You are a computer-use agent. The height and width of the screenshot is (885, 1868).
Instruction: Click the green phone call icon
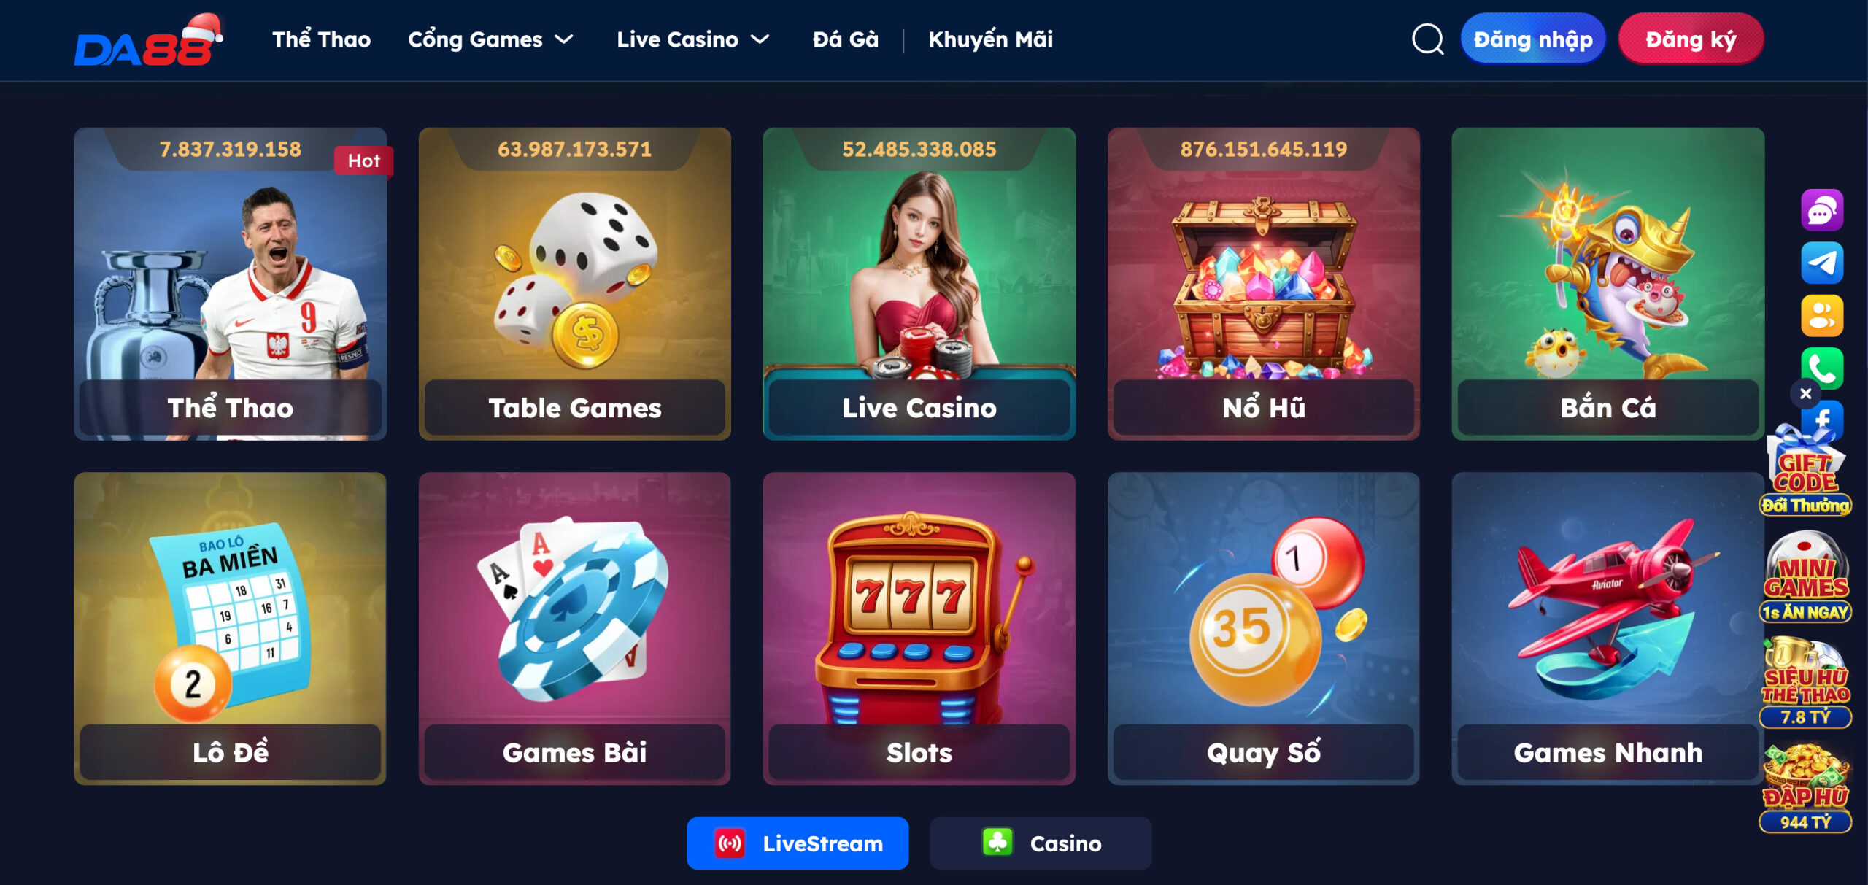point(1821,368)
